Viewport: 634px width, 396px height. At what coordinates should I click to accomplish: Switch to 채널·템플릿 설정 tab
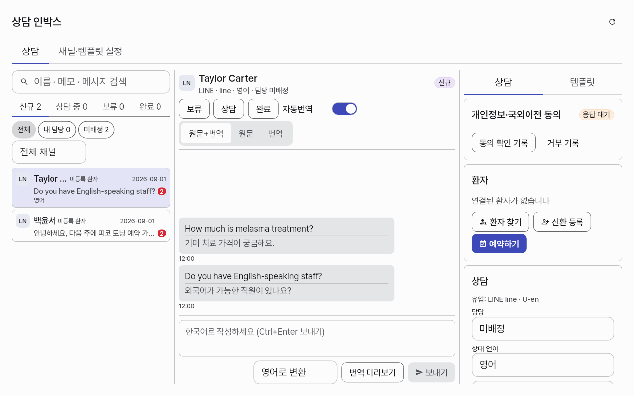pos(90,51)
